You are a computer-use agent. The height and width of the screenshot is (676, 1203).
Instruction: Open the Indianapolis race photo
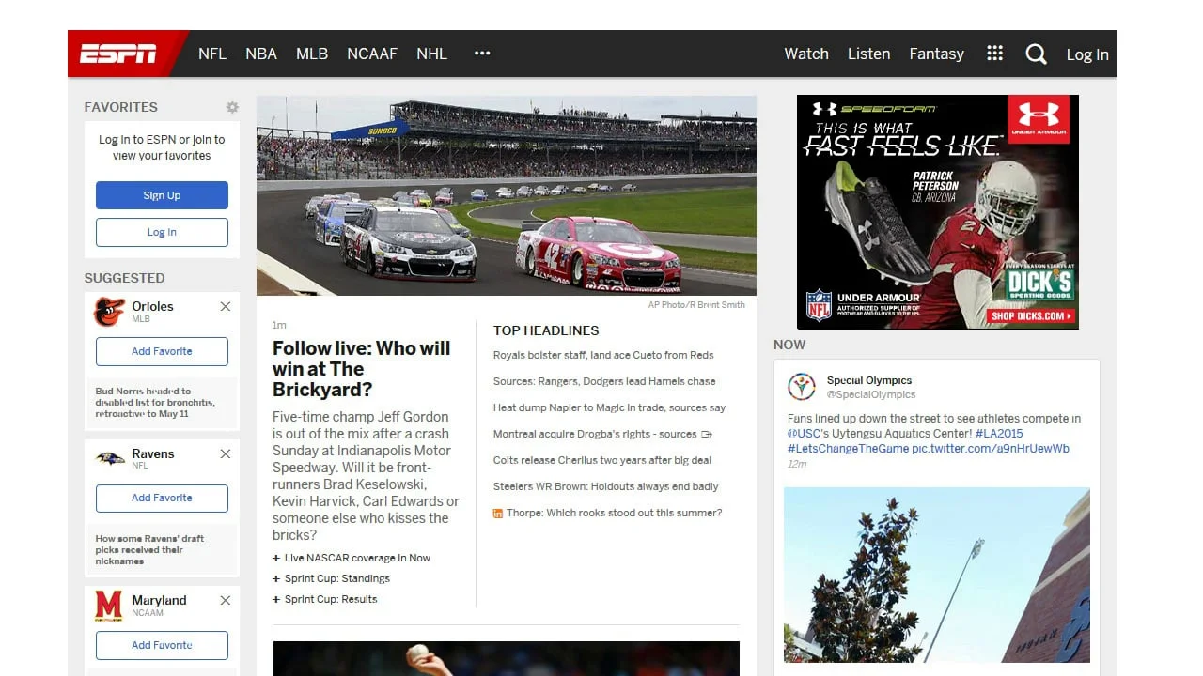507,195
